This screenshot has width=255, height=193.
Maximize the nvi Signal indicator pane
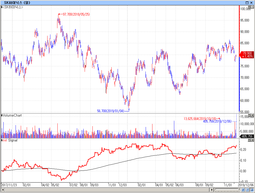click(x=249, y=140)
